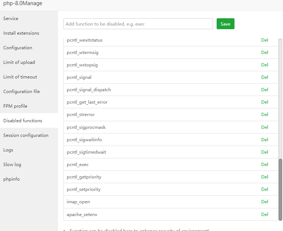View the Slow log tab
The width and height of the screenshot is (283, 231).
click(12, 165)
